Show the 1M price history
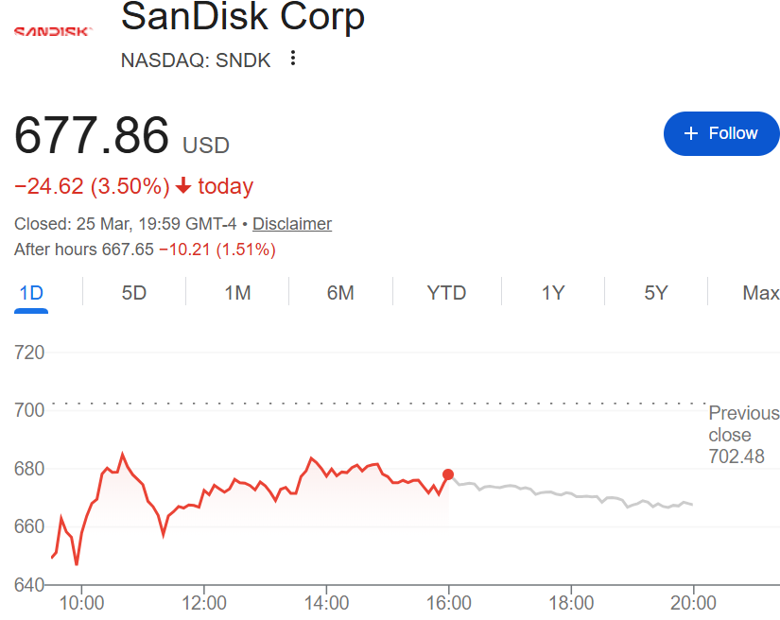 tap(237, 293)
